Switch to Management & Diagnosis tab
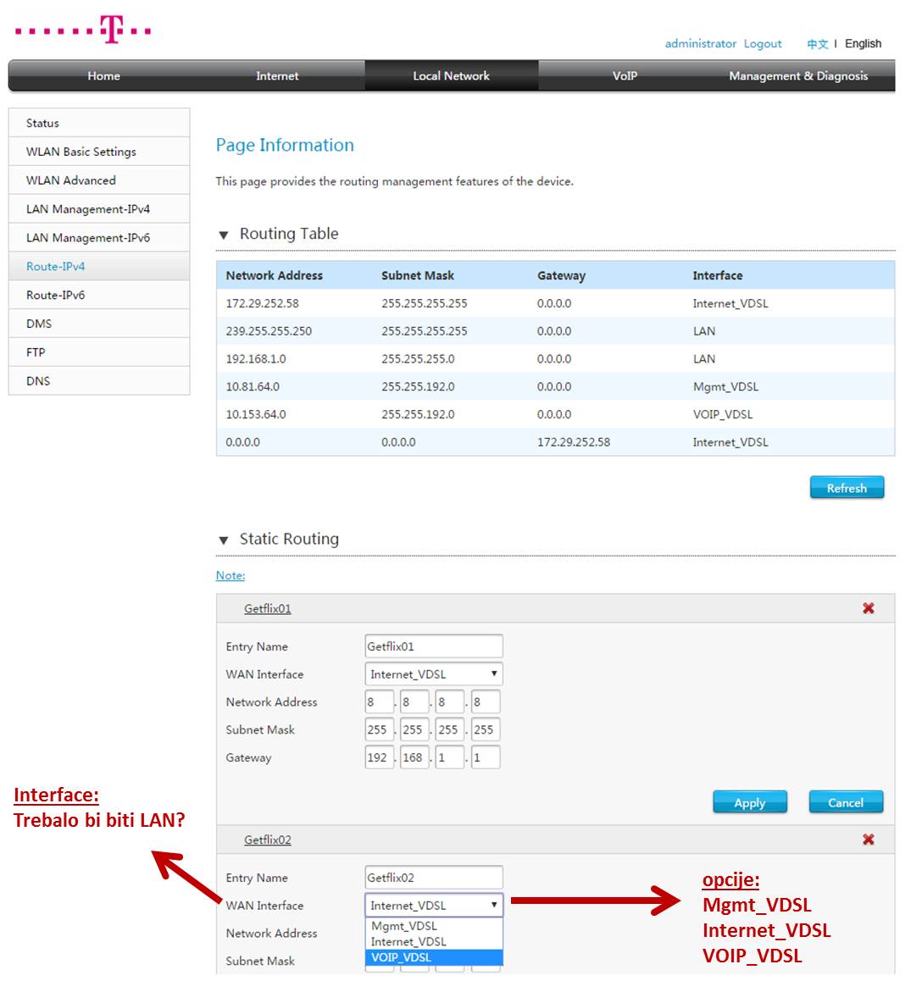Screen dimensions: 911x981 [x=797, y=76]
